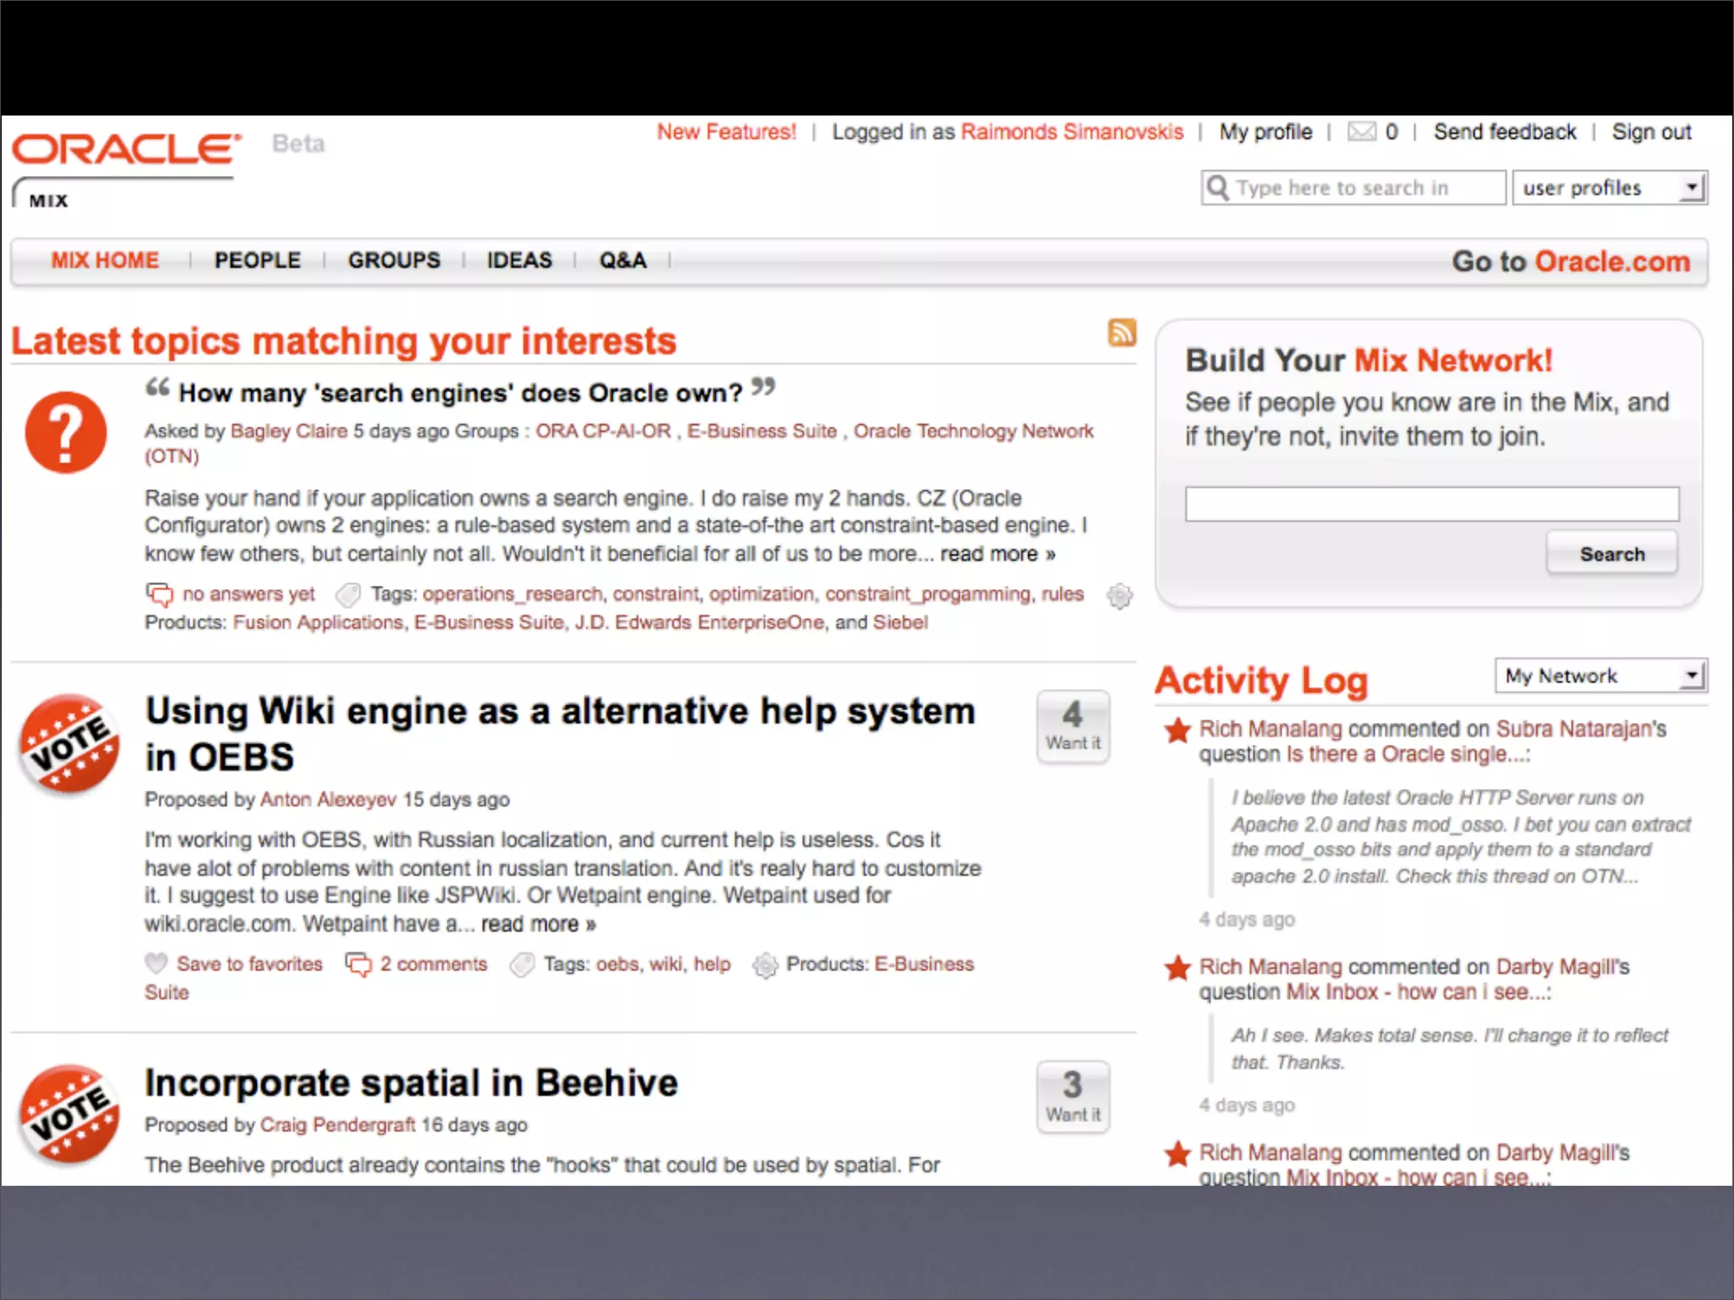The image size is (1734, 1300).
Task: Click the 3 Want it vote button
Action: 1073,1096
